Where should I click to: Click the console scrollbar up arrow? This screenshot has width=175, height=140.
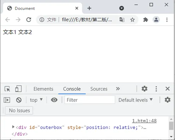tap(171, 119)
